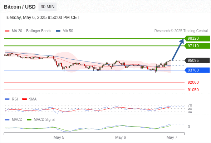Select the May 5 date axis label
This screenshot has height=143, width=211.
tap(59, 137)
